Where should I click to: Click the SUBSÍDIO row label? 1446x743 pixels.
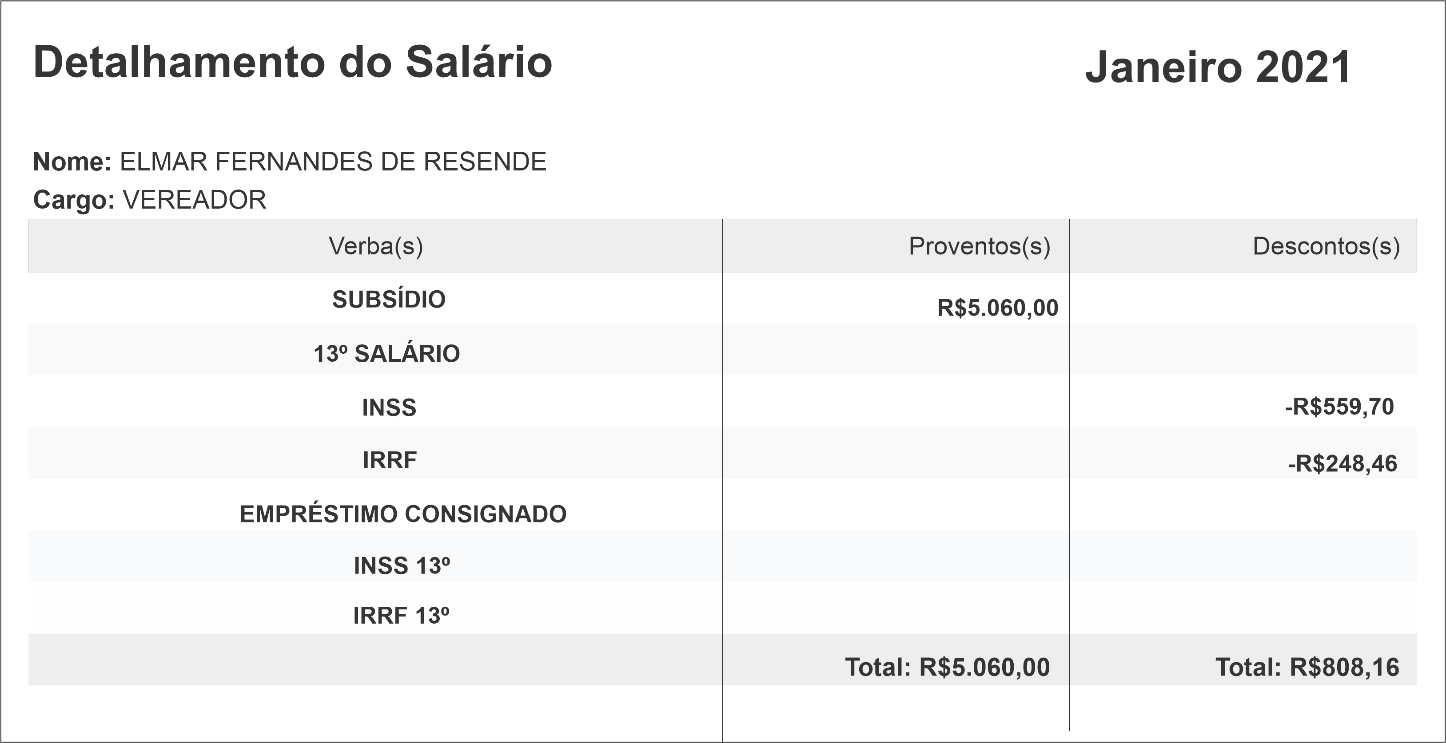click(388, 300)
